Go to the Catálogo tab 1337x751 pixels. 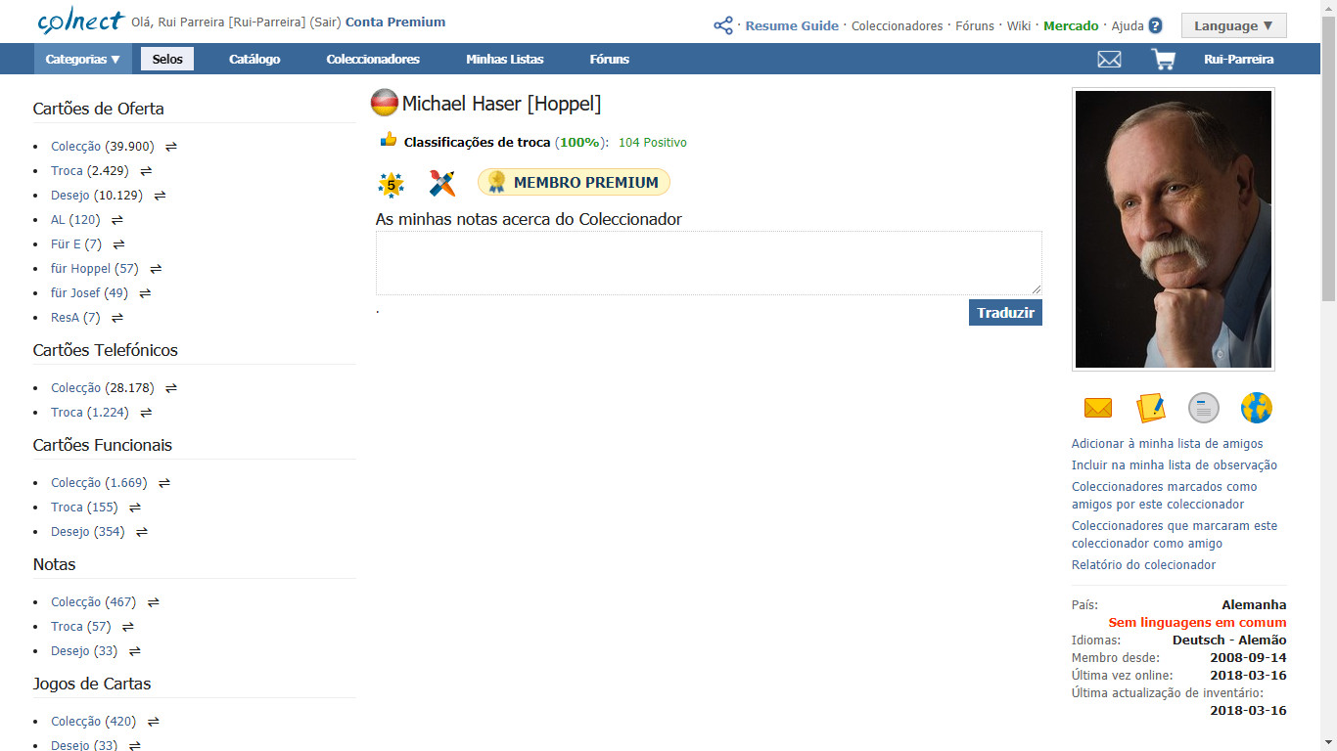tap(254, 60)
